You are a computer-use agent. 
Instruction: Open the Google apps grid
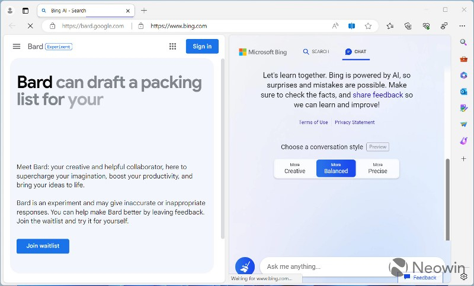[172, 47]
